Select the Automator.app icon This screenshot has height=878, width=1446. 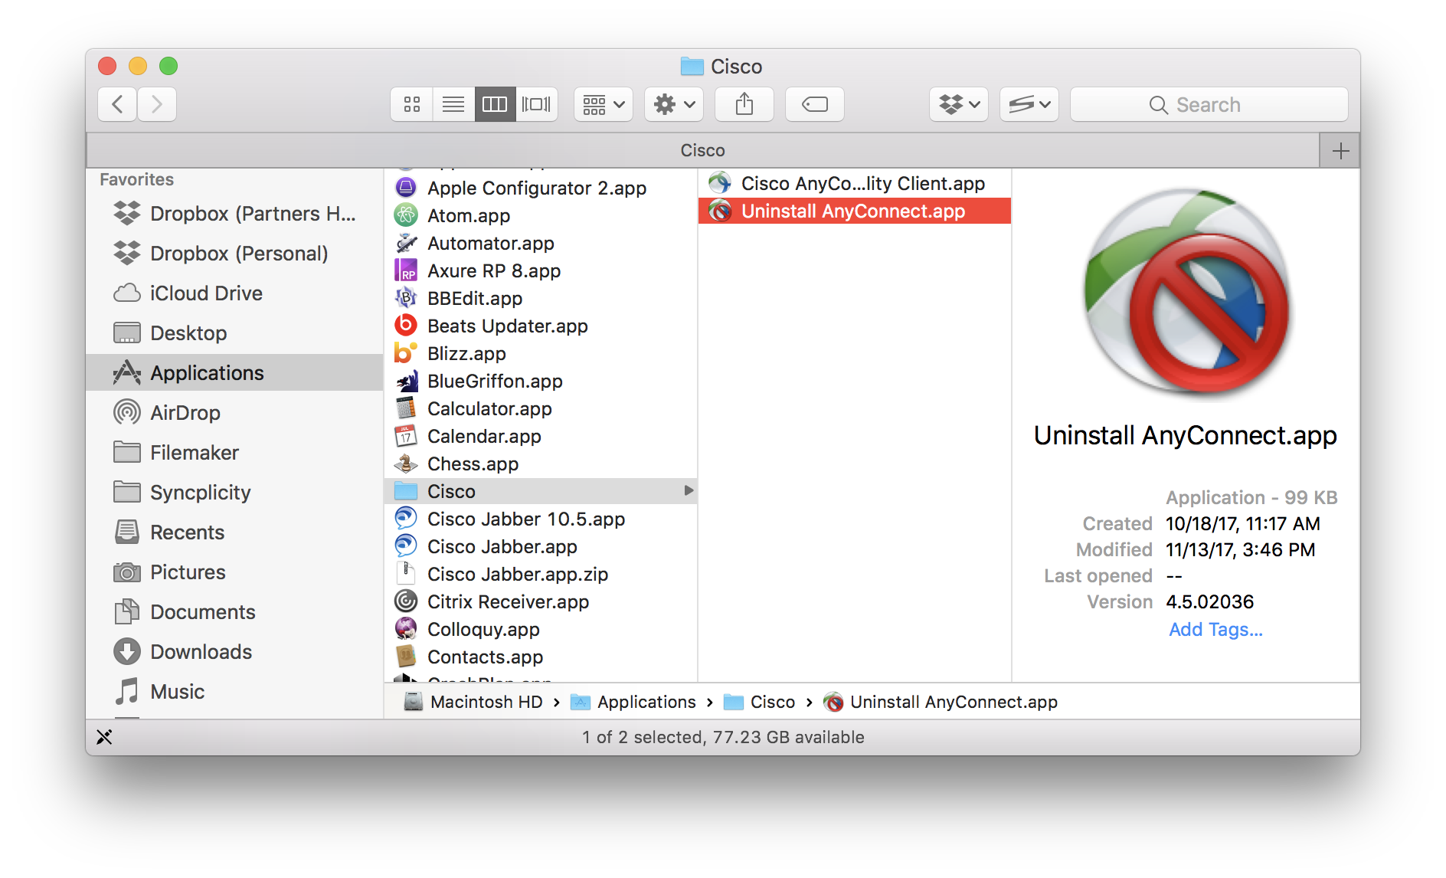406,243
